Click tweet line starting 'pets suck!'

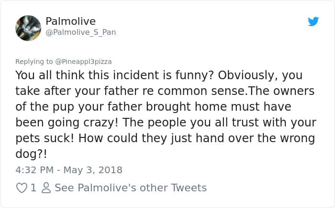click(x=165, y=139)
